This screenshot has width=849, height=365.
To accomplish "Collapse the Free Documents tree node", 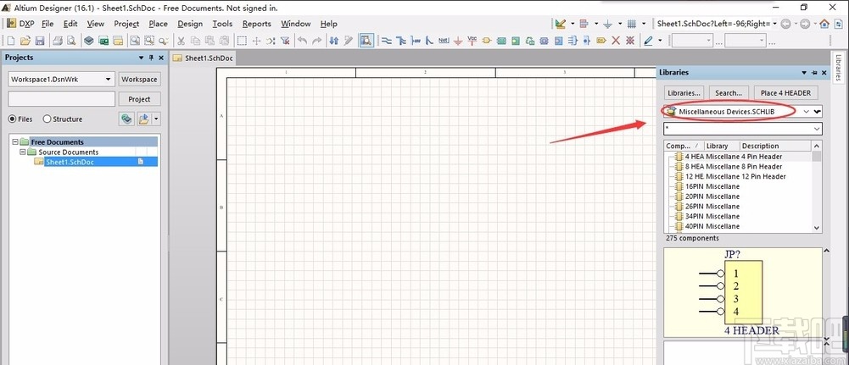I will pos(15,142).
